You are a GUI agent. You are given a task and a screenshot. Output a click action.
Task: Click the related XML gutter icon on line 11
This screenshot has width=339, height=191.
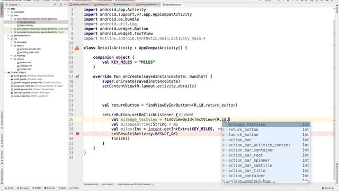tap(77, 48)
